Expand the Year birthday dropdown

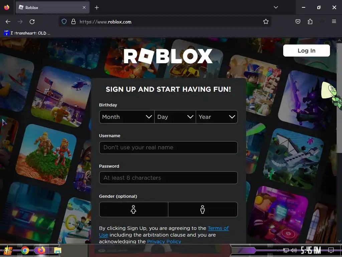coord(217,117)
